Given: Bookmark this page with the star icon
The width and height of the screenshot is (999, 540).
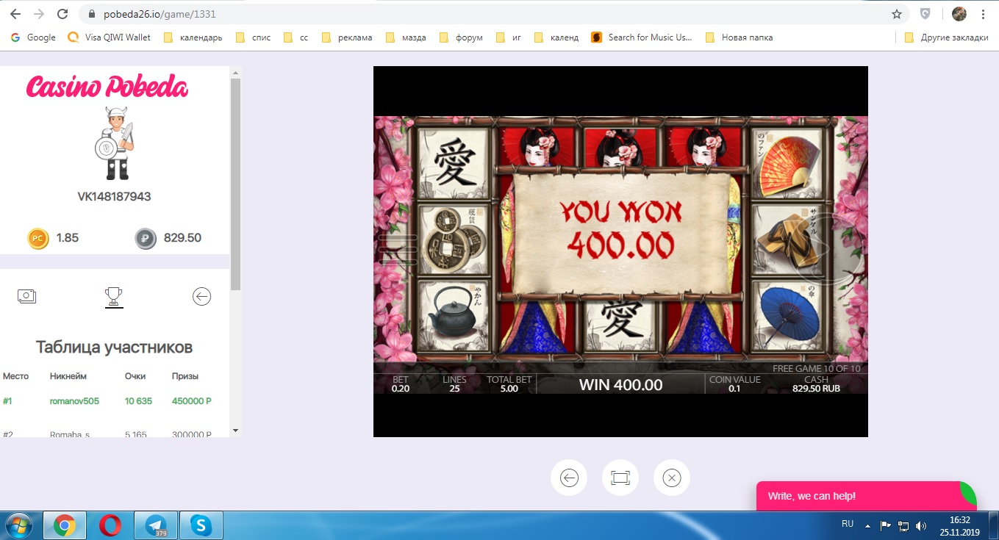Looking at the screenshot, I should (896, 14).
